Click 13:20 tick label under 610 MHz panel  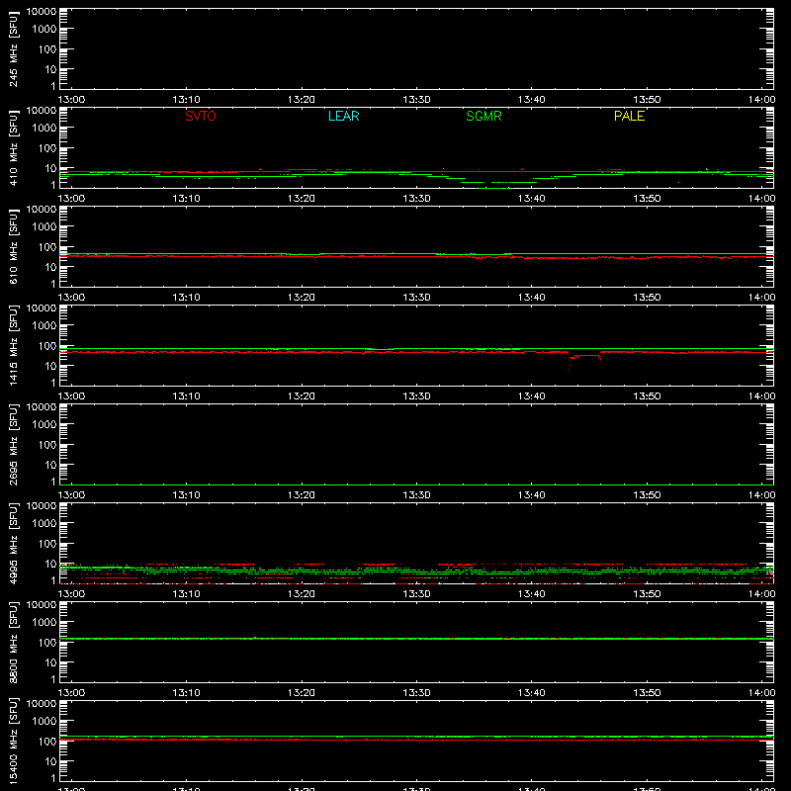(x=302, y=298)
